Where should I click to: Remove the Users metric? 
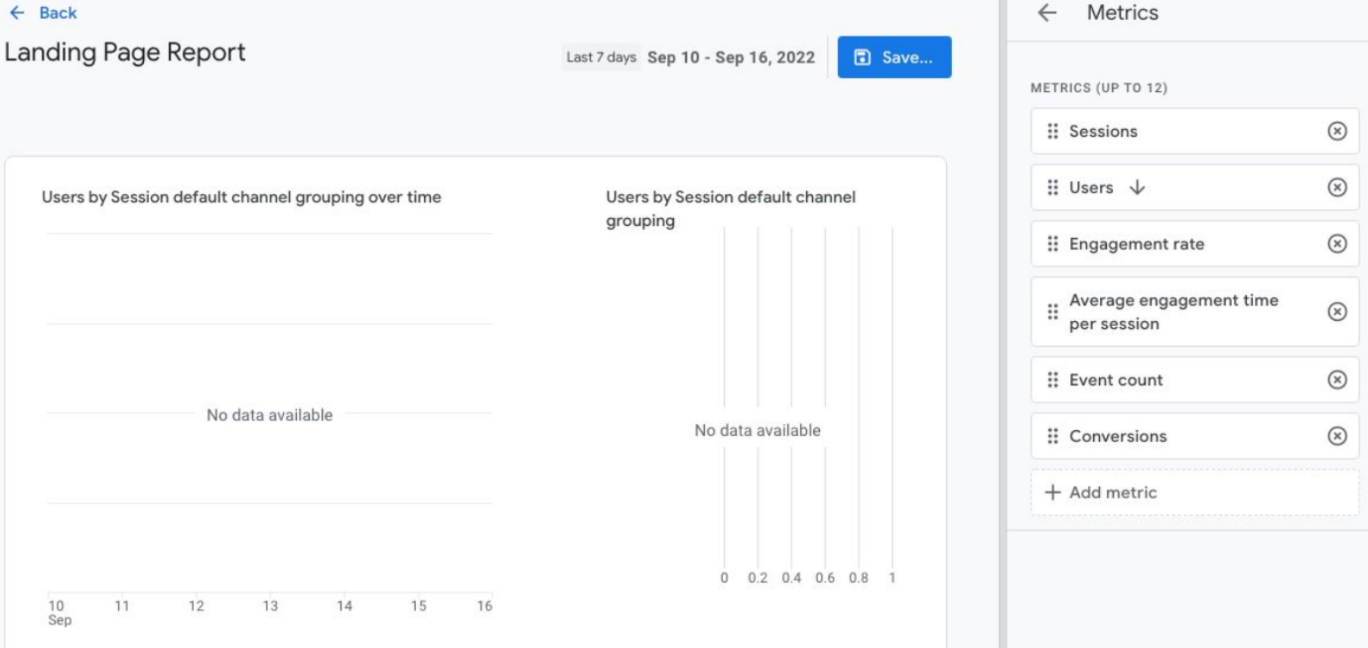(1336, 187)
